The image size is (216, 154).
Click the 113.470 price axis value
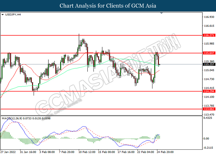pos(209,115)
